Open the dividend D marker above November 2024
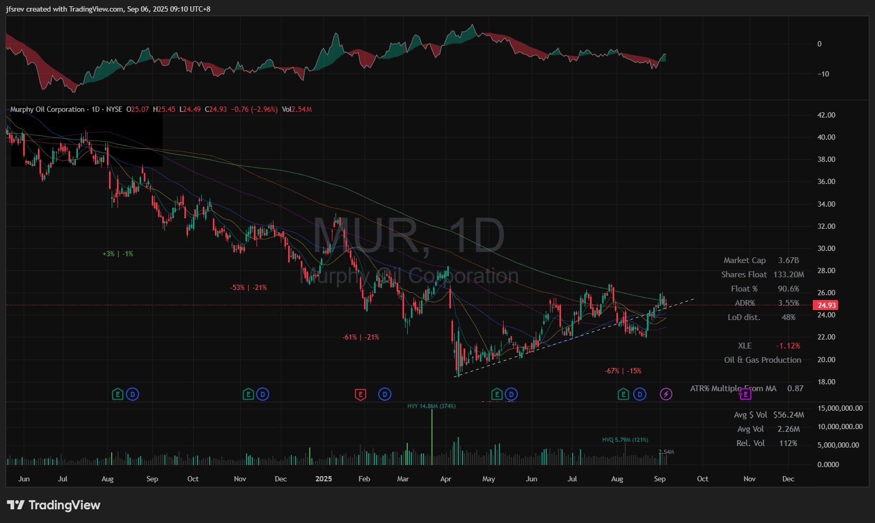The height and width of the screenshot is (523, 875). (x=263, y=394)
